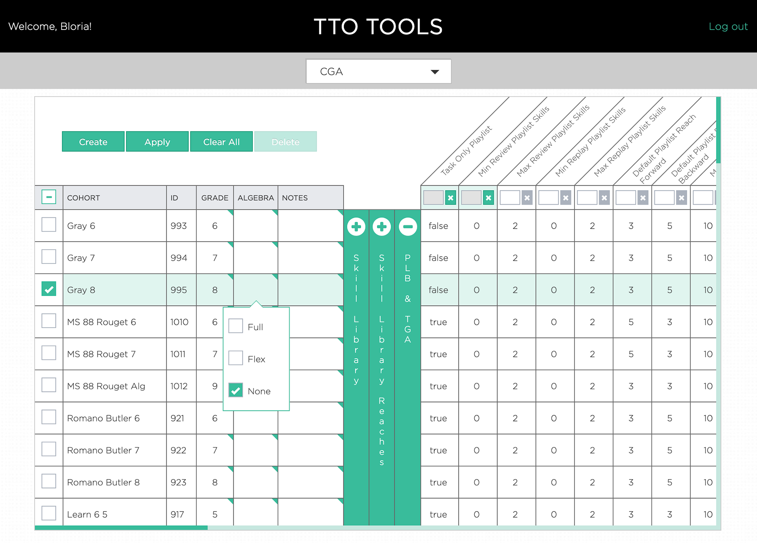Click the vertical scrollbar thumb
Screen dimensions: 757x543
tap(718, 130)
